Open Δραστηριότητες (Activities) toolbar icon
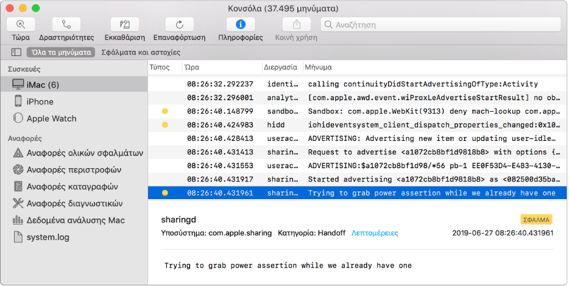 click(x=66, y=24)
